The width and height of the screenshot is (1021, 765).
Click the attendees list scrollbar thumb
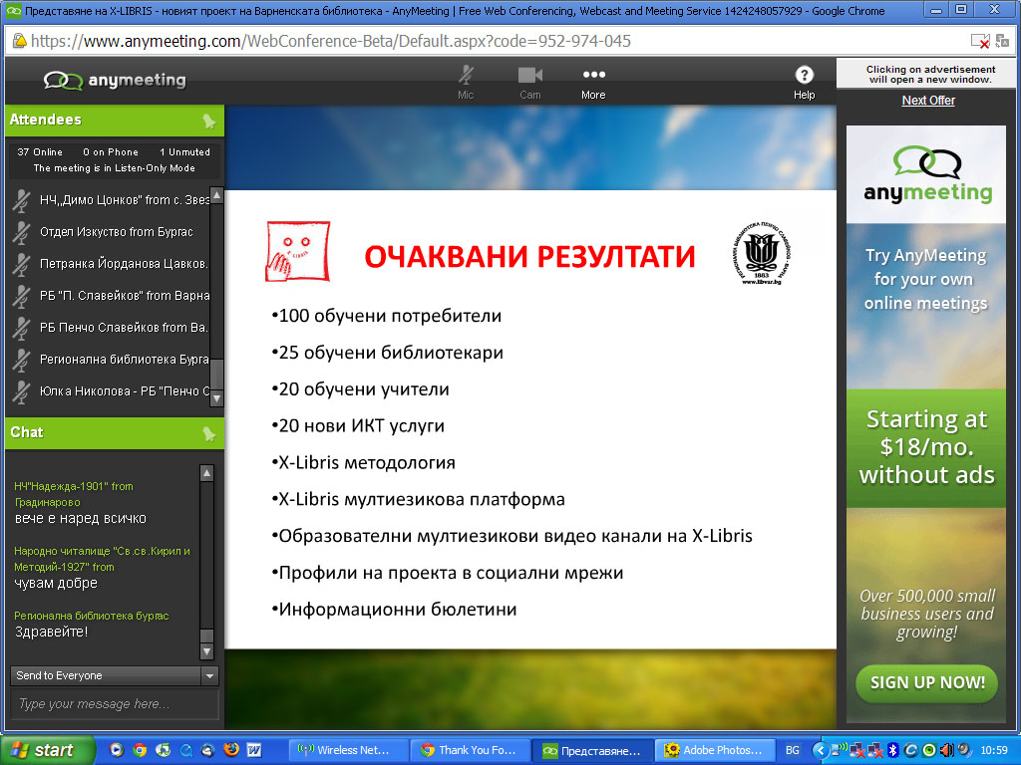coord(216,375)
